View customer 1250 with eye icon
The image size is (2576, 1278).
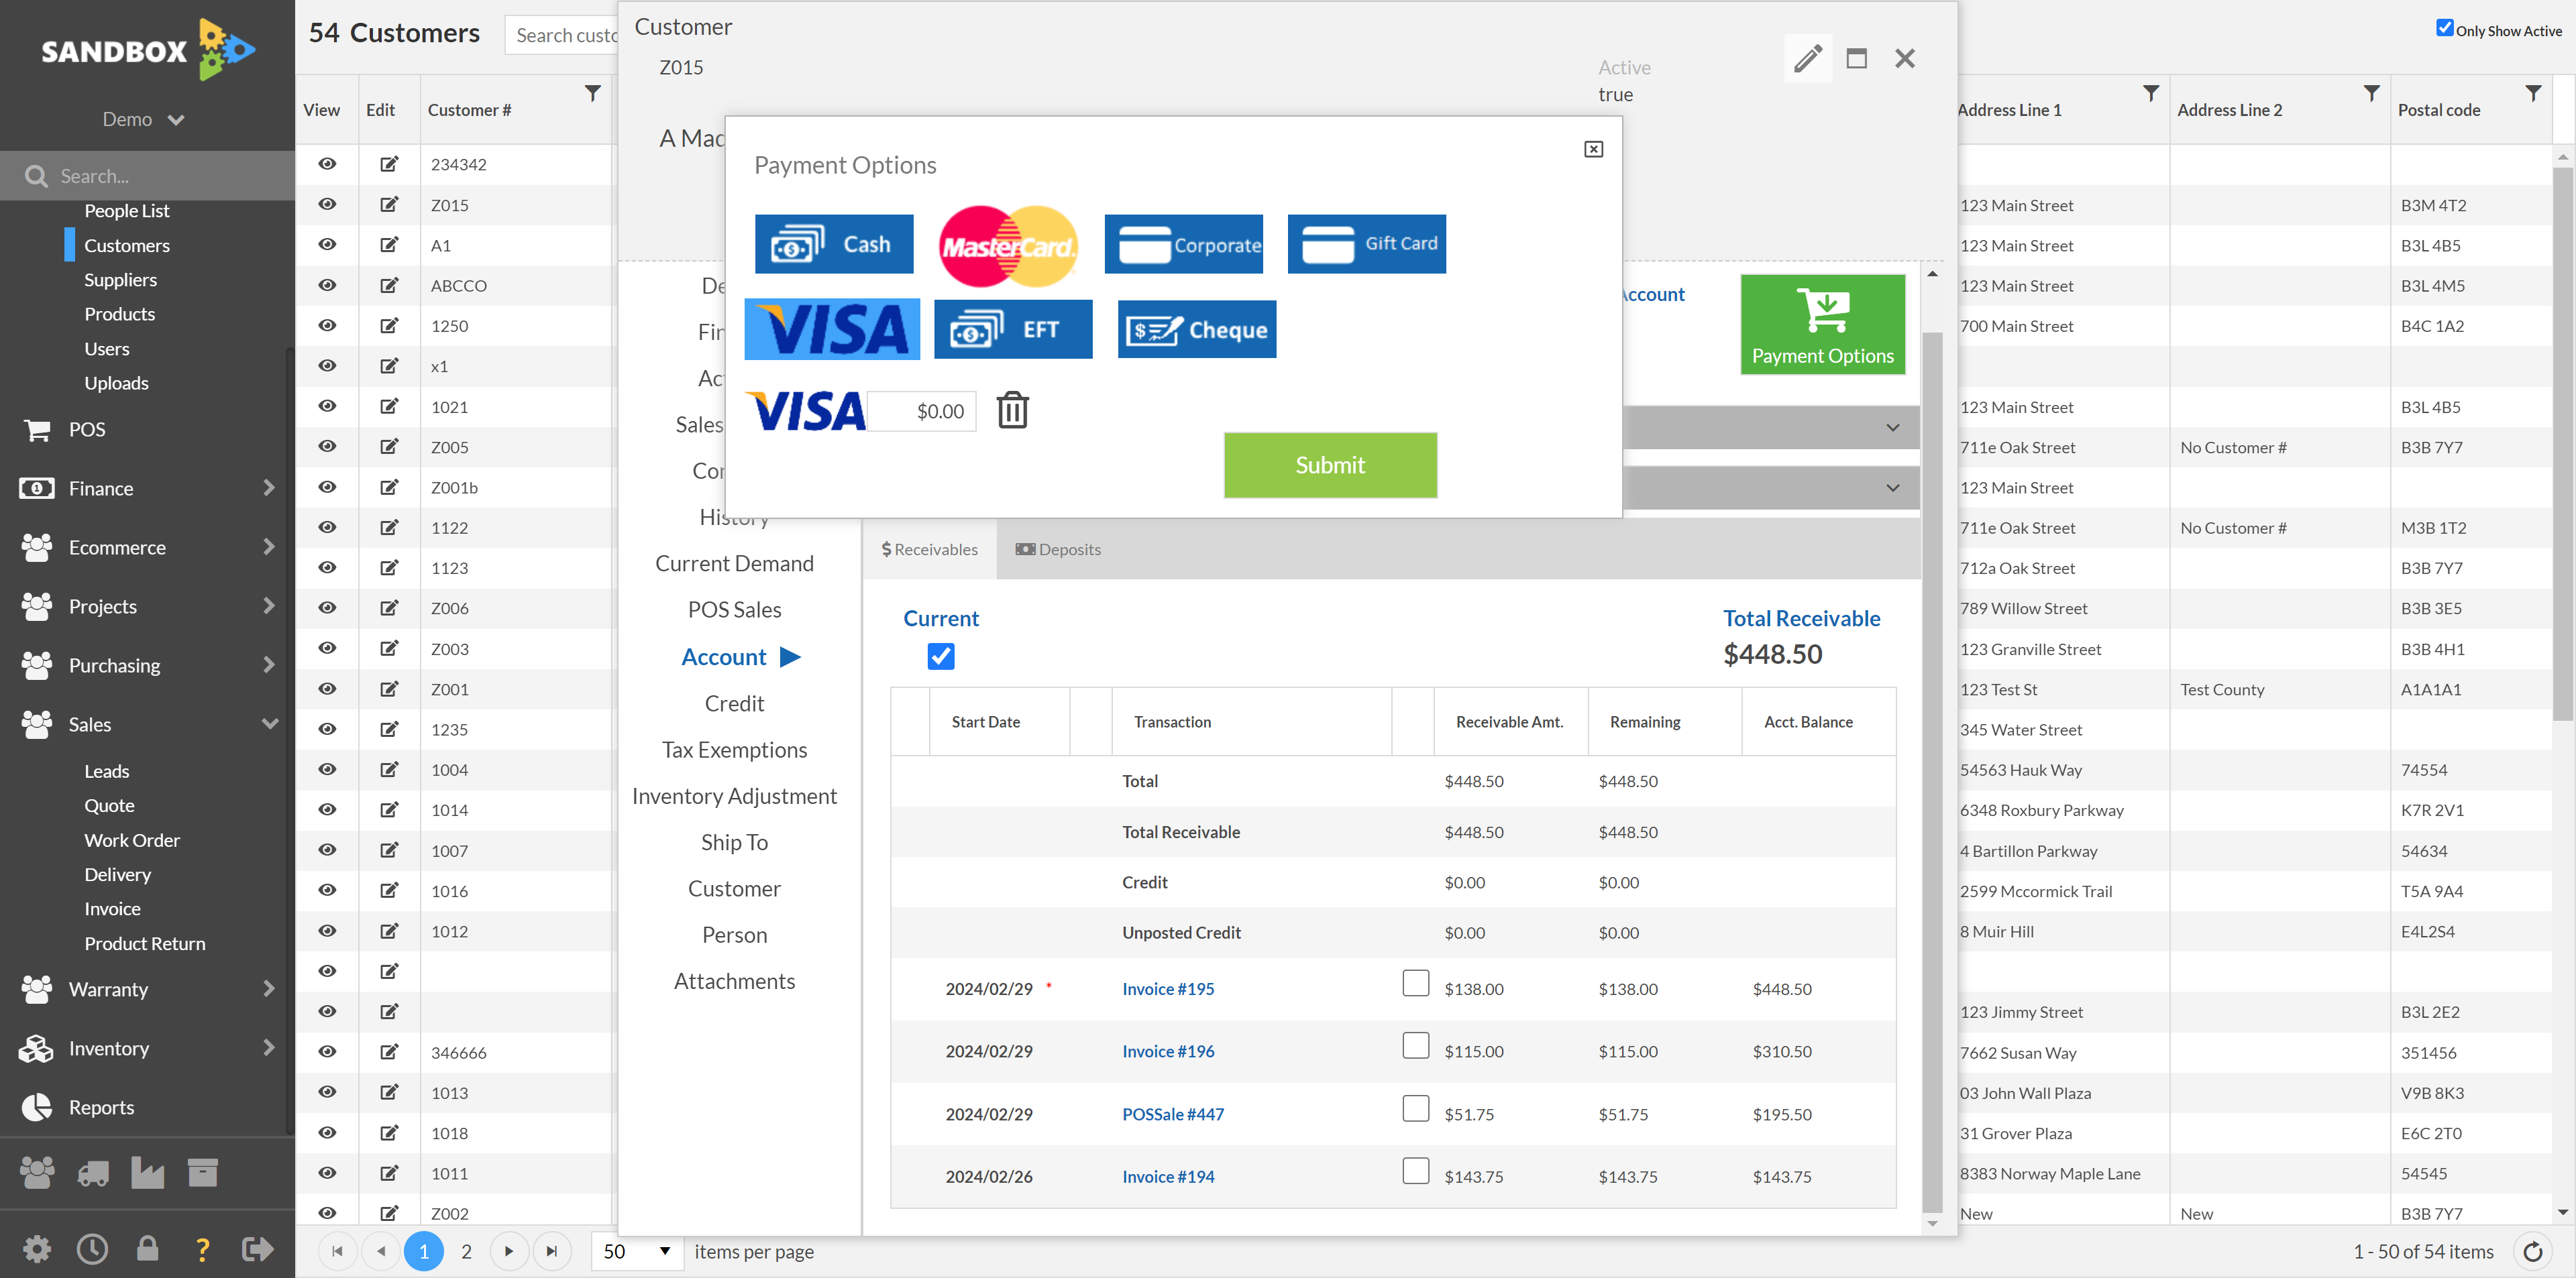[x=327, y=326]
